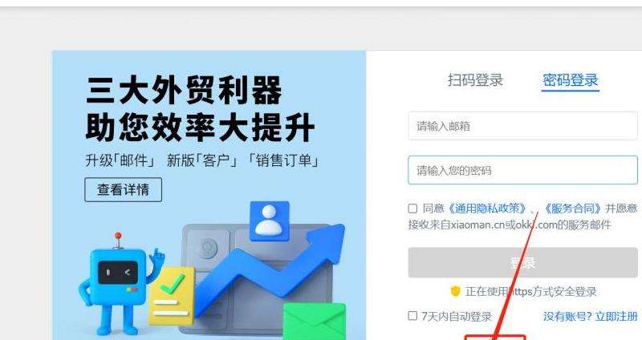Click the 查看详情 button in banner
642x340 pixels.
click(x=124, y=190)
